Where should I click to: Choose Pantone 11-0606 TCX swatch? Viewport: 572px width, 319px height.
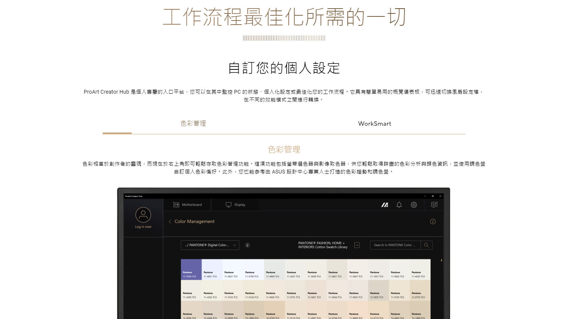click(x=274, y=291)
